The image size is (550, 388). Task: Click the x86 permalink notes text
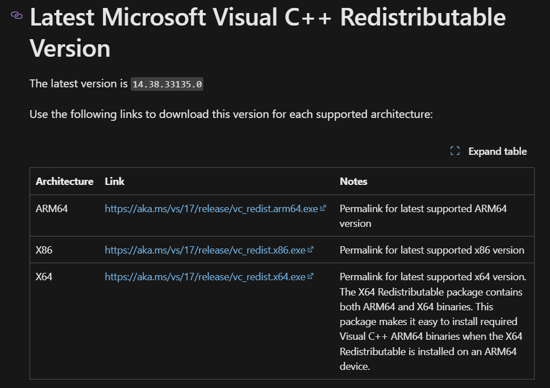tap(432, 250)
